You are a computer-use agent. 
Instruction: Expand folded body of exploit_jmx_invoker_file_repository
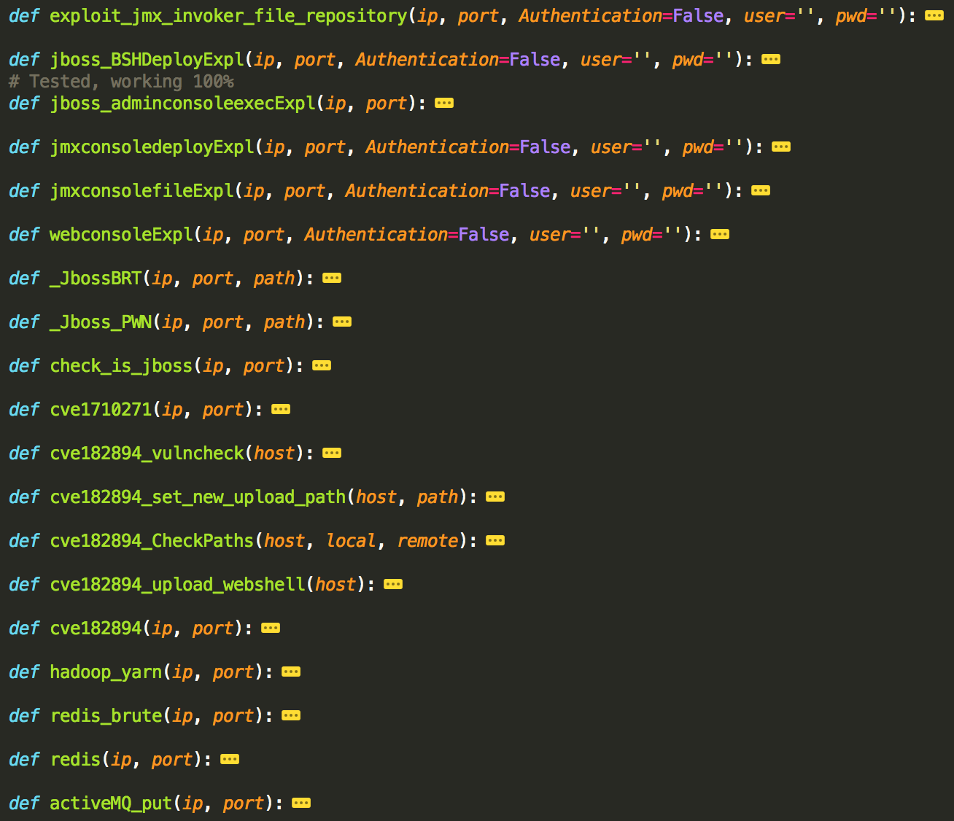[x=934, y=15]
